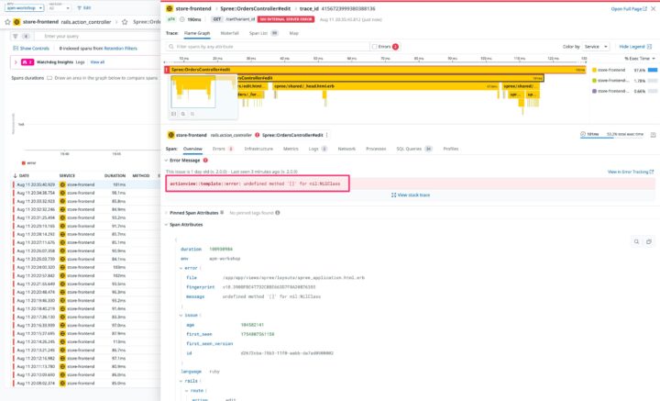The width and height of the screenshot is (660, 401).
Task: Click the third minimap control icon
Action: coord(192,114)
